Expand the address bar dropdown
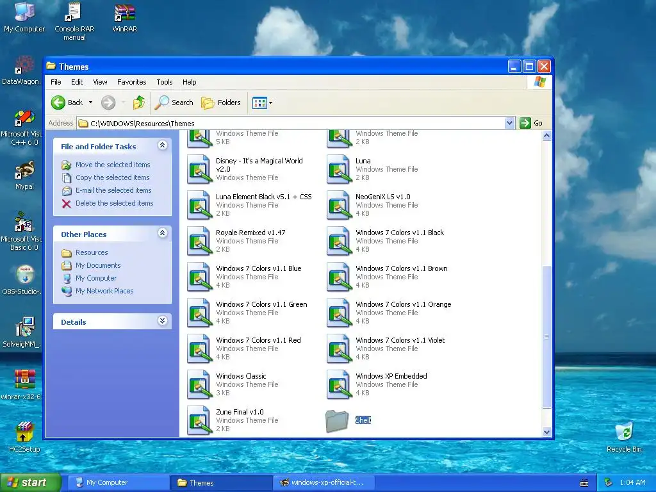Image resolution: width=656 pixels, height=492 pixels. coord(509,123)
